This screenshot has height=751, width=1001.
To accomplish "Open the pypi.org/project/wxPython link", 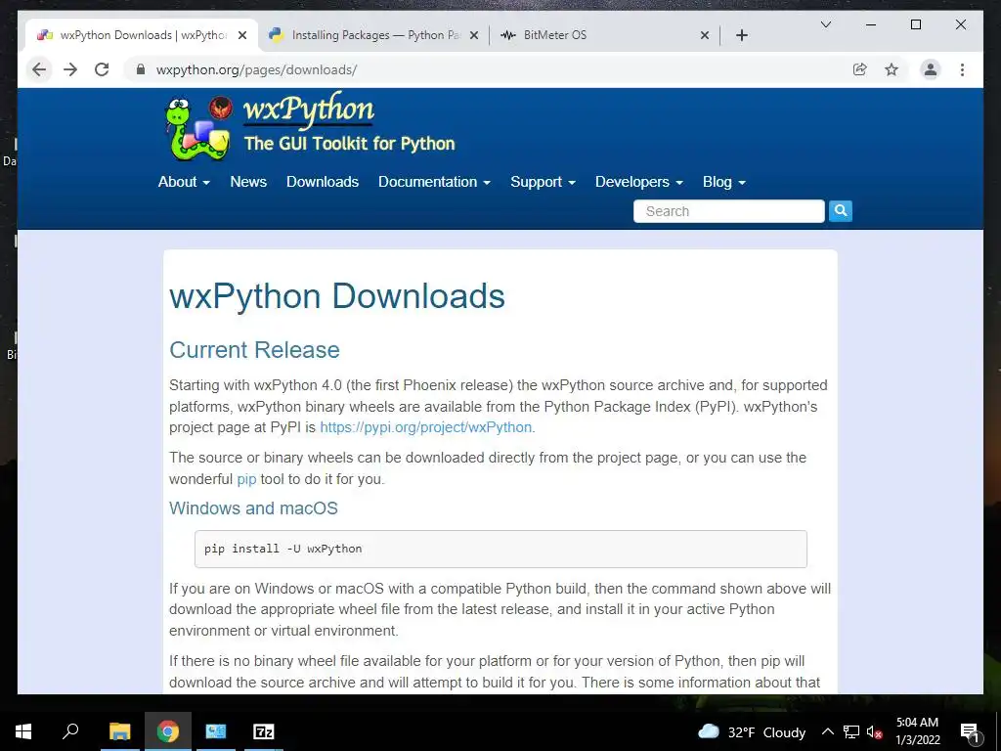I will click(x=426, y=427).
